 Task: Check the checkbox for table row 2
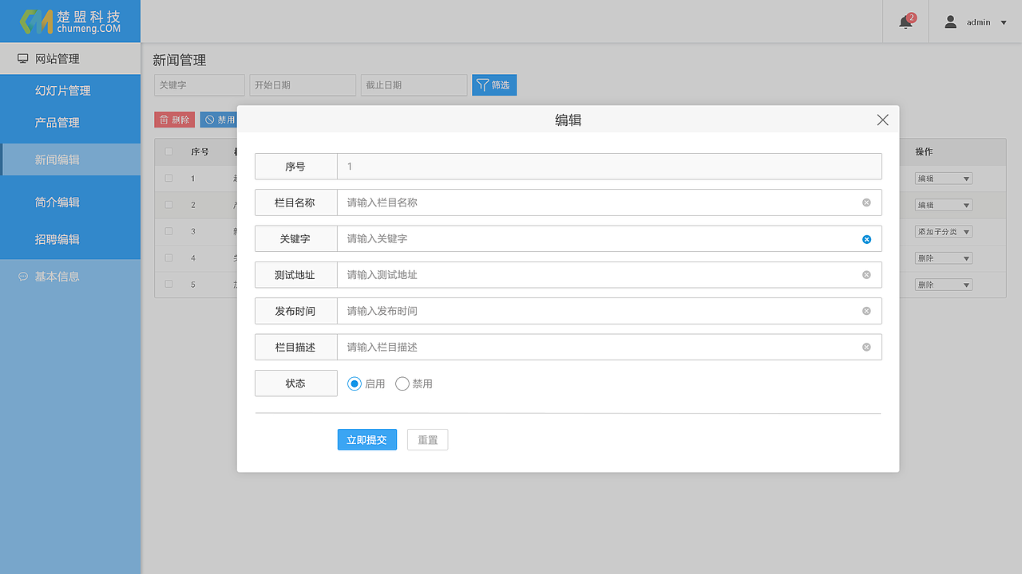pos(168,205)
